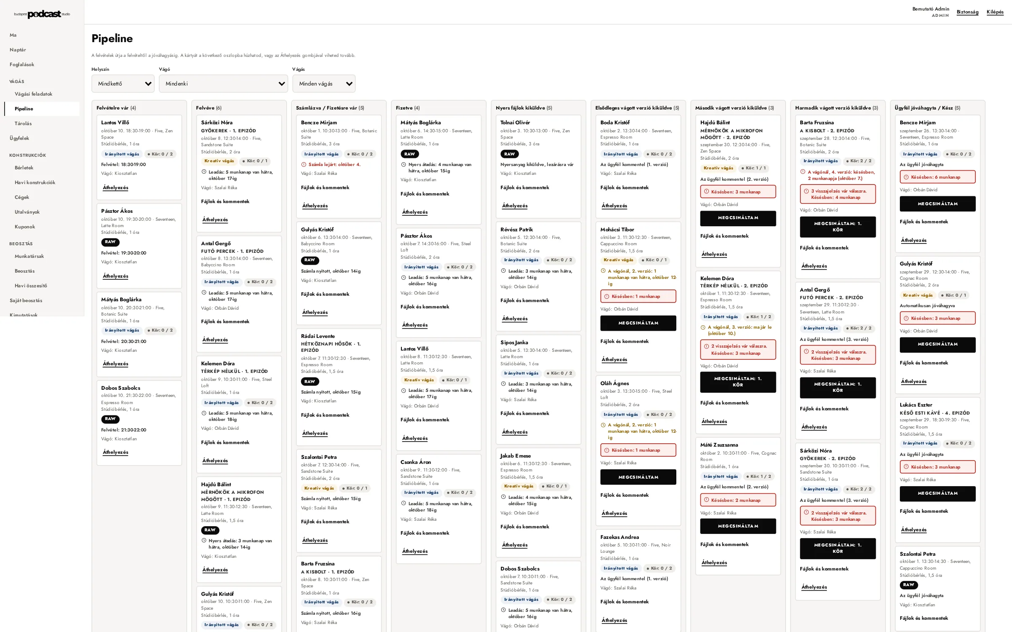This screenshot has width=1012, height=632.
Task: Click the warning icon in Barta Fruzsina's '3 visszajelzés' box
Action: [806, 191]
